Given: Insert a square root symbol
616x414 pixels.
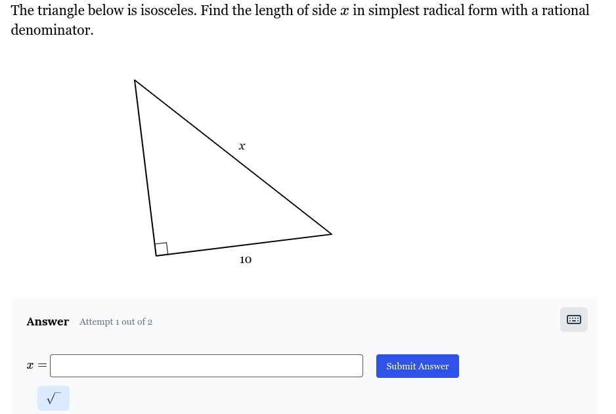Looking at the screenshot, I should pos(53,398).
